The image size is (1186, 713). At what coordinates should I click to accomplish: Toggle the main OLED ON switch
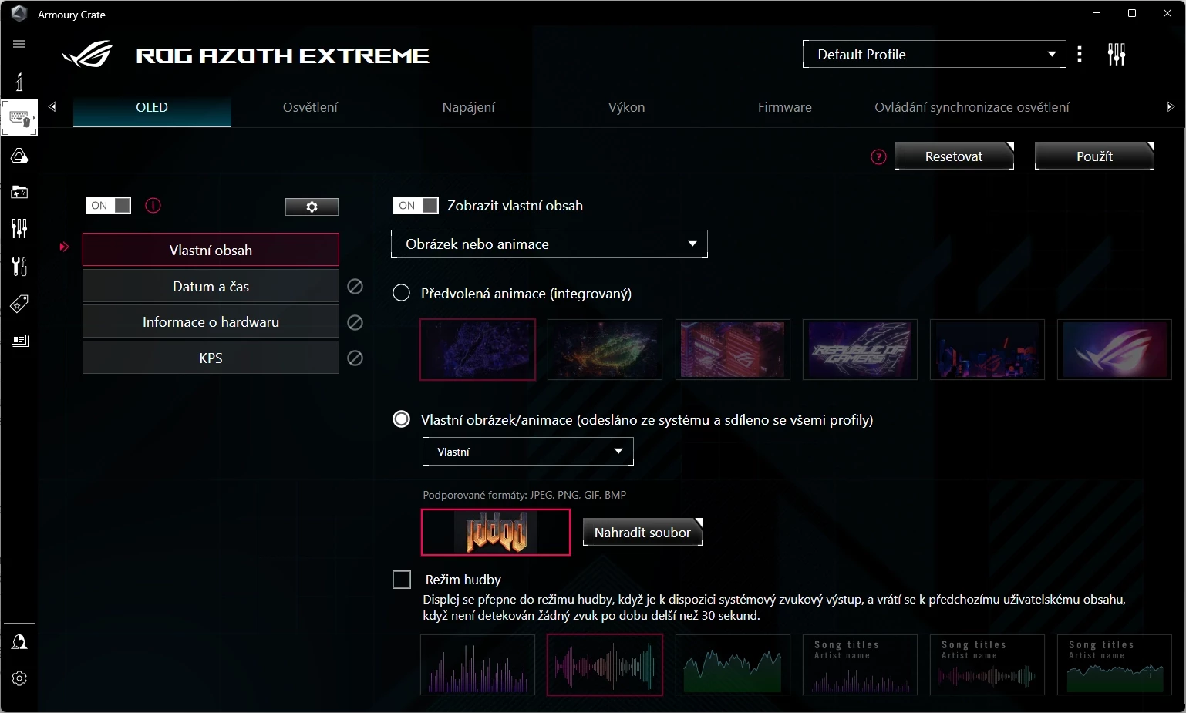[x=108, y=205]
